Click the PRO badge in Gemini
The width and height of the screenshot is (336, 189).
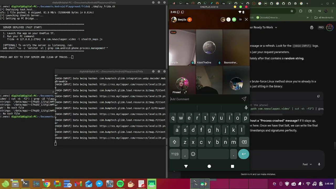[x=321, y=27]
